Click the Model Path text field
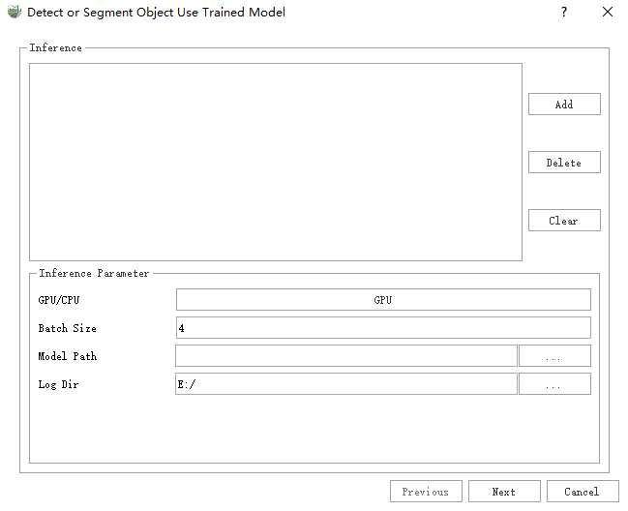The image size is (628, 511). [x=345, y=356]
